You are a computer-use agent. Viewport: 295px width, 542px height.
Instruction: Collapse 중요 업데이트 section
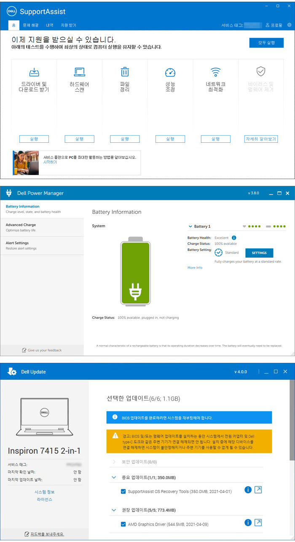click(x=114, y=477)
